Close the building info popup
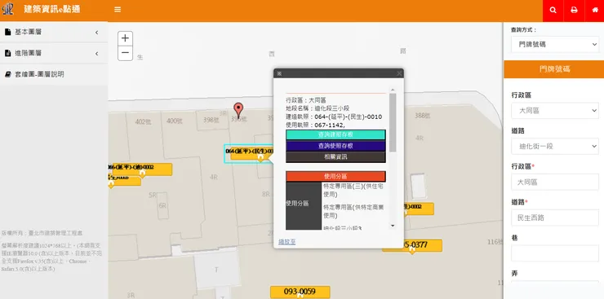 (399, 73)
